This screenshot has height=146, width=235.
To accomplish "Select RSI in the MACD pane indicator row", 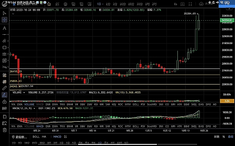I will point(96,126).
